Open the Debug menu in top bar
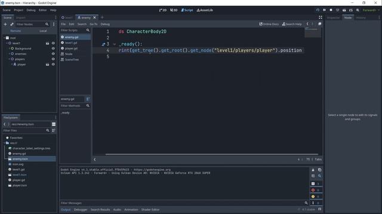Image resolution: width=382 pixels, height=214 pixels. (31, 10)
